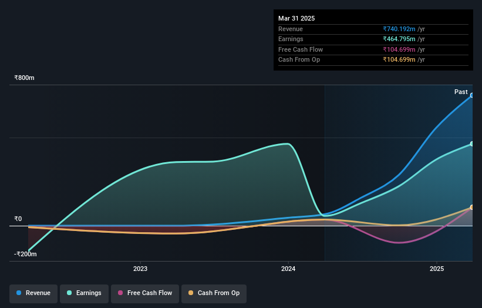Click the Cash From Op label in tooltip

(x=299, y=60)
